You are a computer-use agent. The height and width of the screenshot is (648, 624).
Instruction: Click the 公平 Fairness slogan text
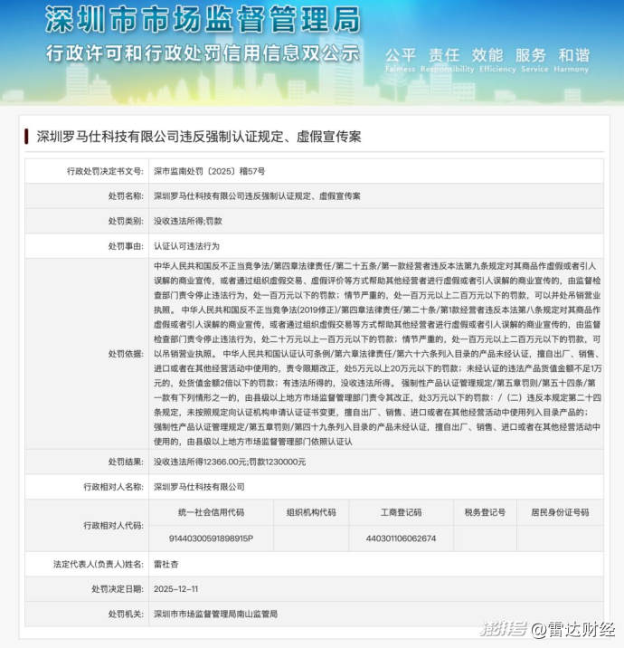(401, 54)
